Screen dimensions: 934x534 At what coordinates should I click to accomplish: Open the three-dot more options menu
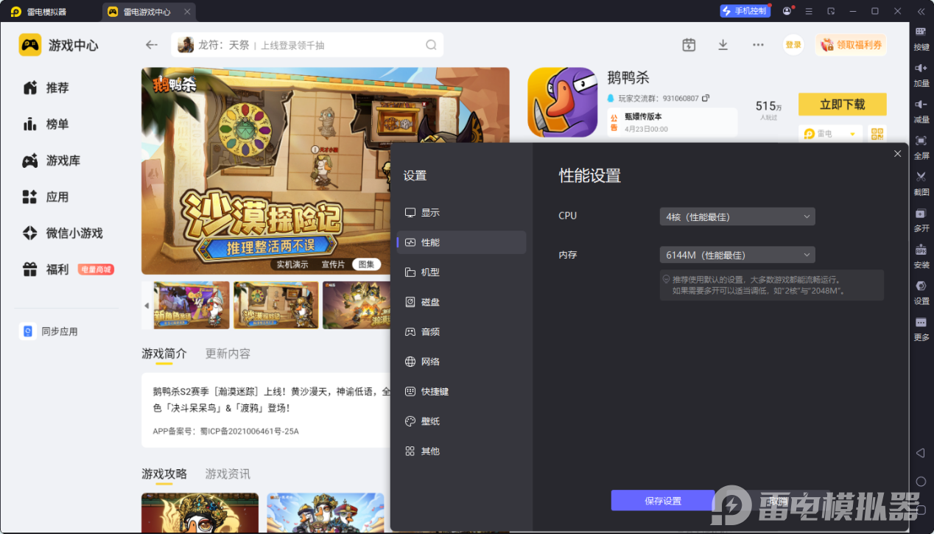coord(758,45)
